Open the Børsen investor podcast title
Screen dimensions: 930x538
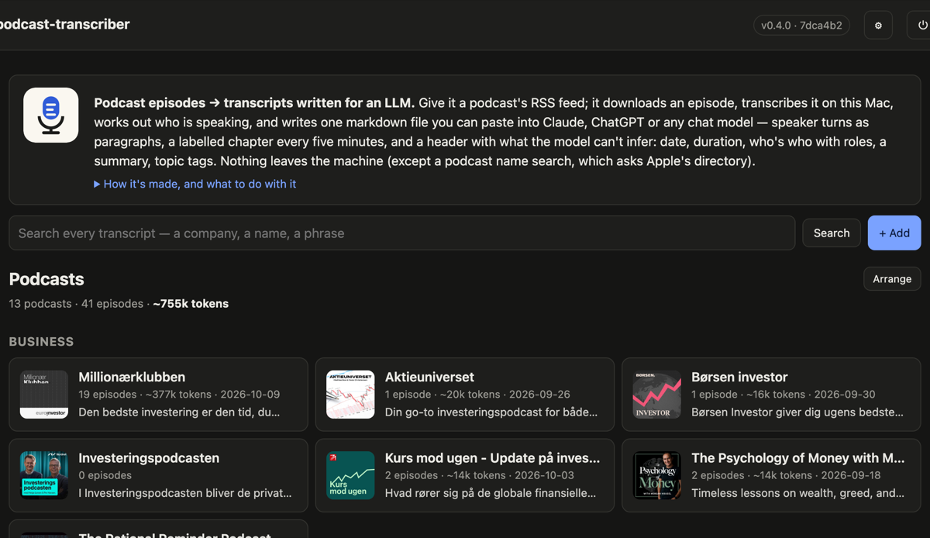[739, 377]
